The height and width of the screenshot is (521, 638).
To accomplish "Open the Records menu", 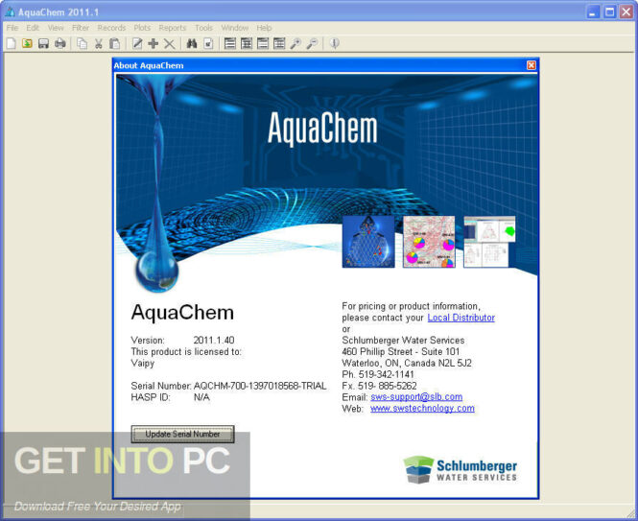I will [x=111, y=28].
